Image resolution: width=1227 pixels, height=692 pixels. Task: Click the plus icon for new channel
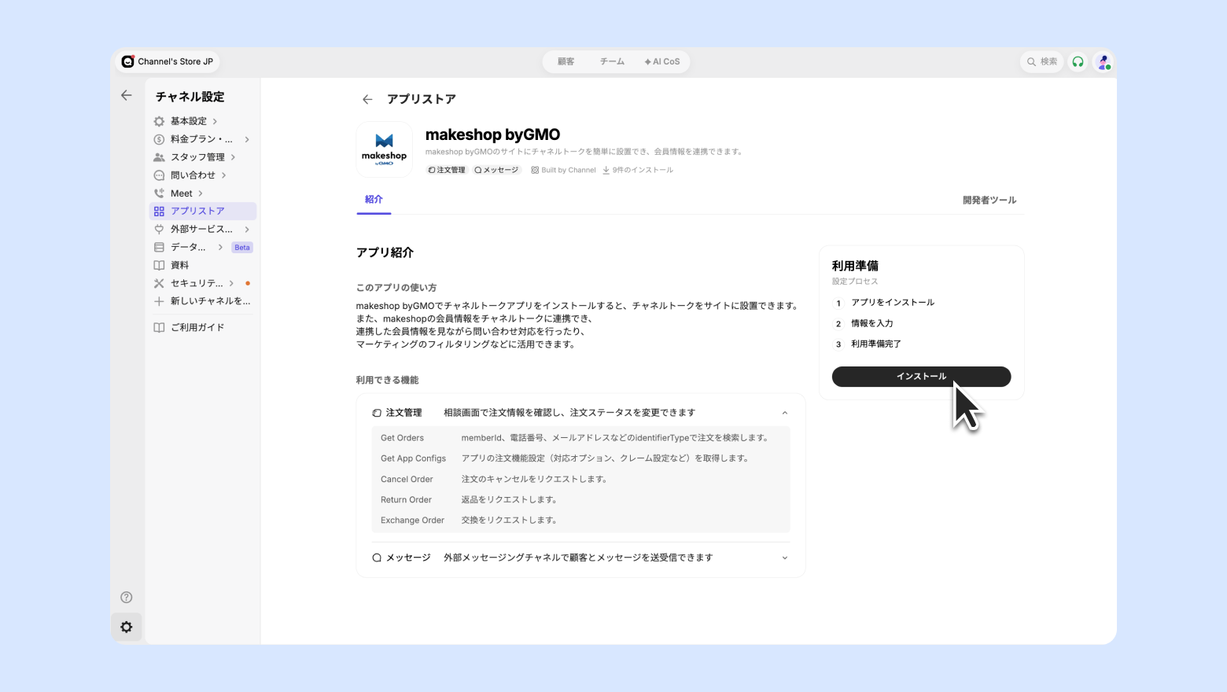[159, 301]
